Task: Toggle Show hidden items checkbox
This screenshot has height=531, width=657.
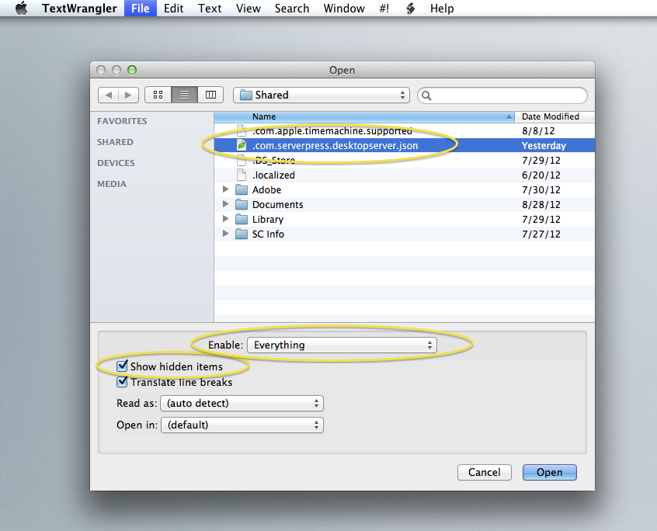Action: pos(122,366)
